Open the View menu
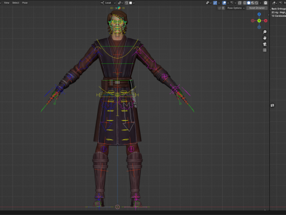Viewport: 286px width, 215px height. (7, 3)
